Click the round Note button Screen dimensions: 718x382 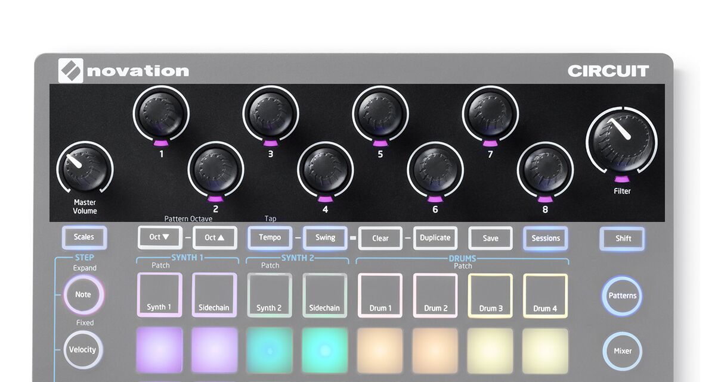83,295
